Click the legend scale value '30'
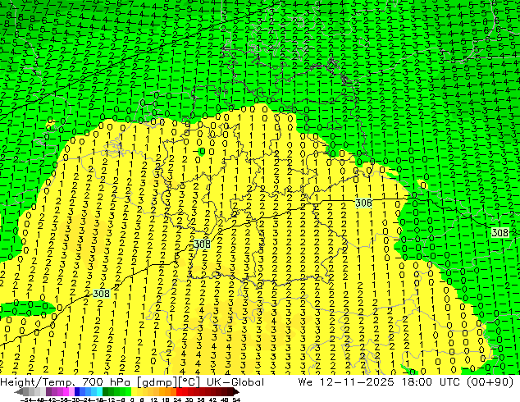The image size is (520, 402). [x=189, y=400]
